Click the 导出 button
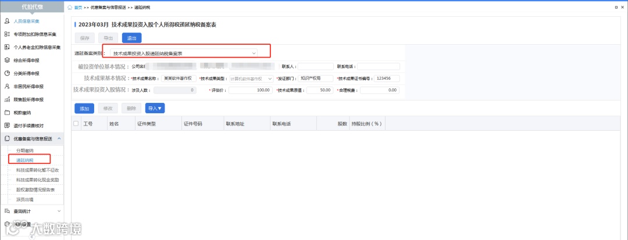Viewport: 628px width, 240px height. (108, 38)
